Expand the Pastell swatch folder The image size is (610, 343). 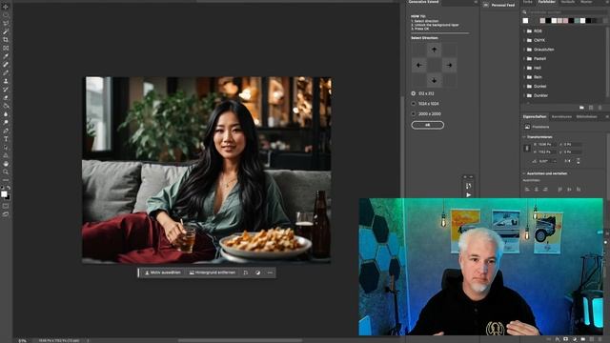524,59
